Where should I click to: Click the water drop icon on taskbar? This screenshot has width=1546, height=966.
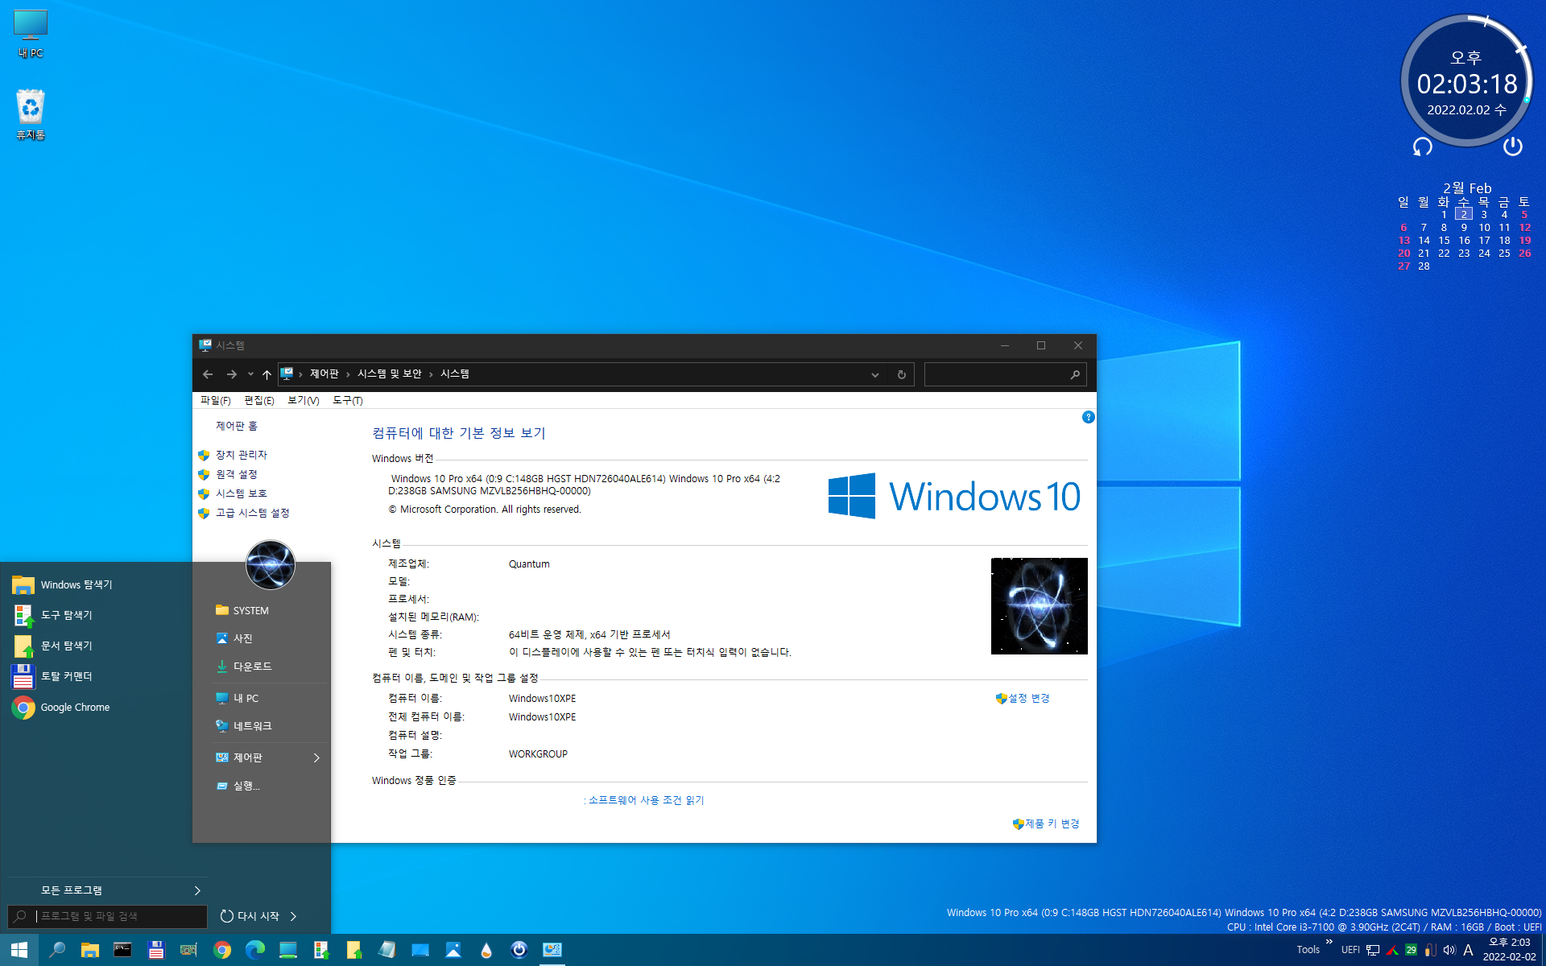point(486,950)
